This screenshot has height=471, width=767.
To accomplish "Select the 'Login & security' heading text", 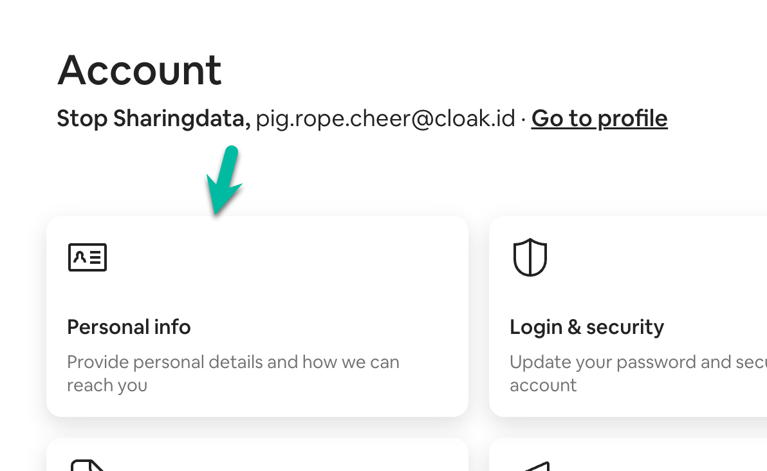I will pyautogui.click(x=587, y=327).
